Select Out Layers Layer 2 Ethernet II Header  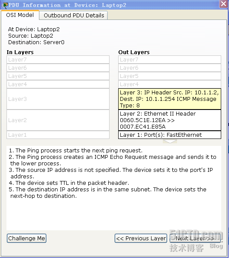(170, 120)
